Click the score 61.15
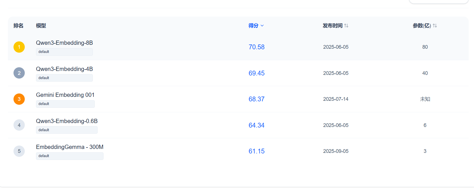 [x=257, y=151]
